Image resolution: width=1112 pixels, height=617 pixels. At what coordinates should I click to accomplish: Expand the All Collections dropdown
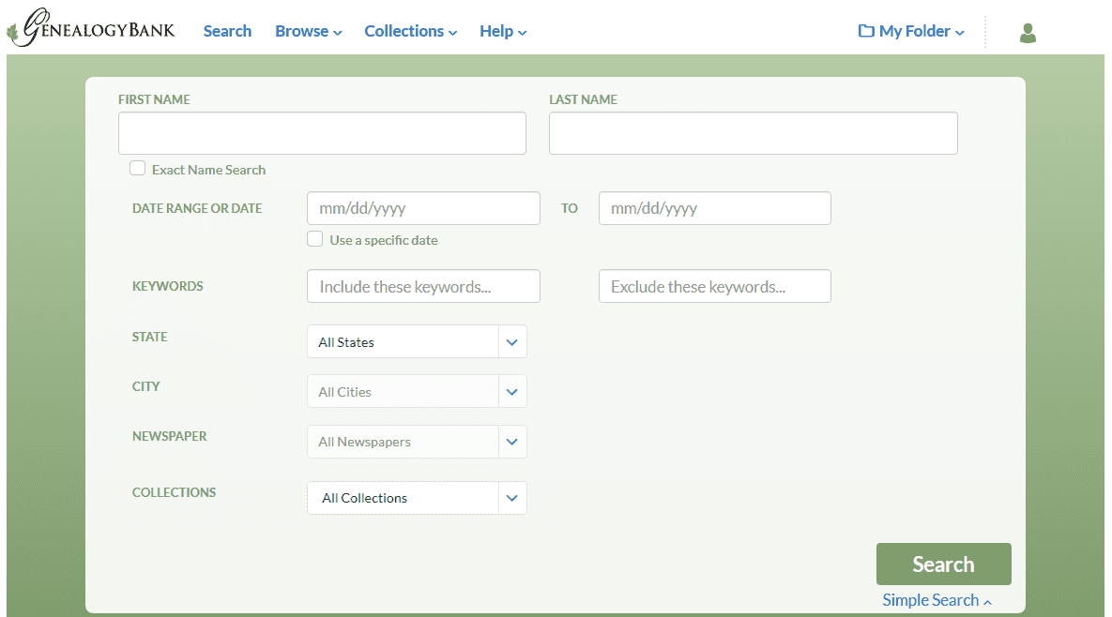pyautogui.click(x=417, y=498)
